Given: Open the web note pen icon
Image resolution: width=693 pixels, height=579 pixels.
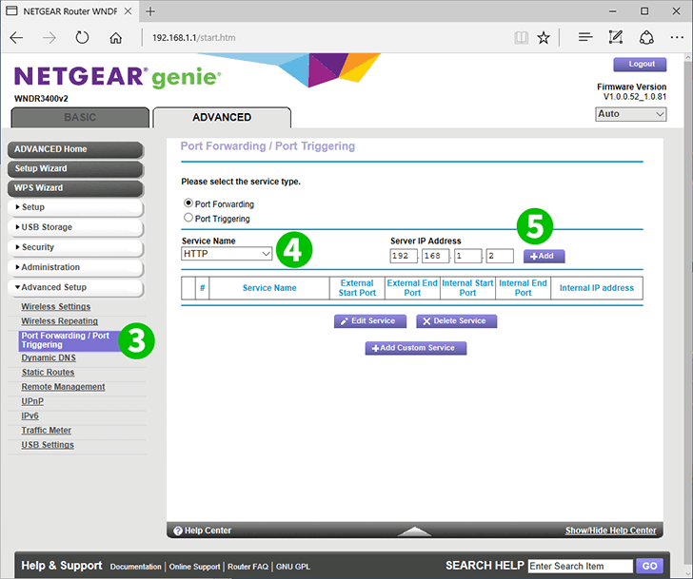Looking at the screenshot, I should (615, 37).
